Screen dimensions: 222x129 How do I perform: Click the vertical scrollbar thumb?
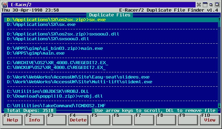point(219,25)
